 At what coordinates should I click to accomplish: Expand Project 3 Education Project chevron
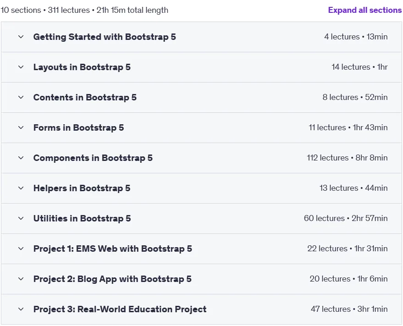21,309
